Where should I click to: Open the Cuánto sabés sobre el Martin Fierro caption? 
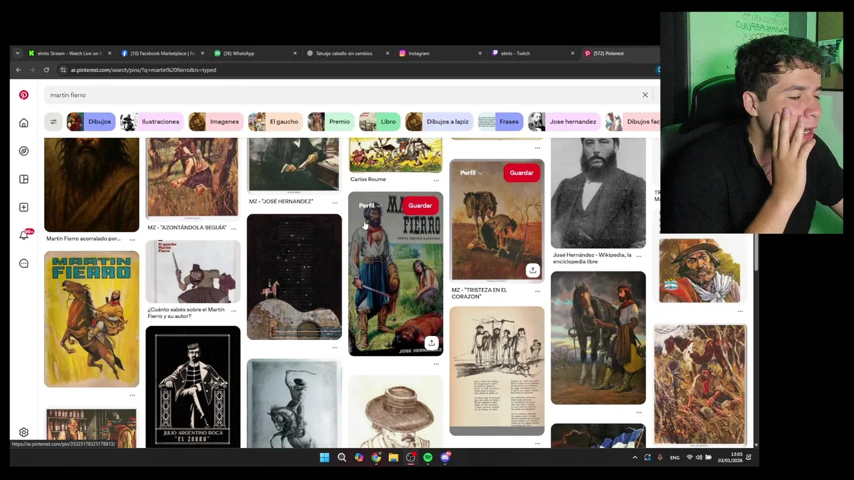(x=186, y=313)
